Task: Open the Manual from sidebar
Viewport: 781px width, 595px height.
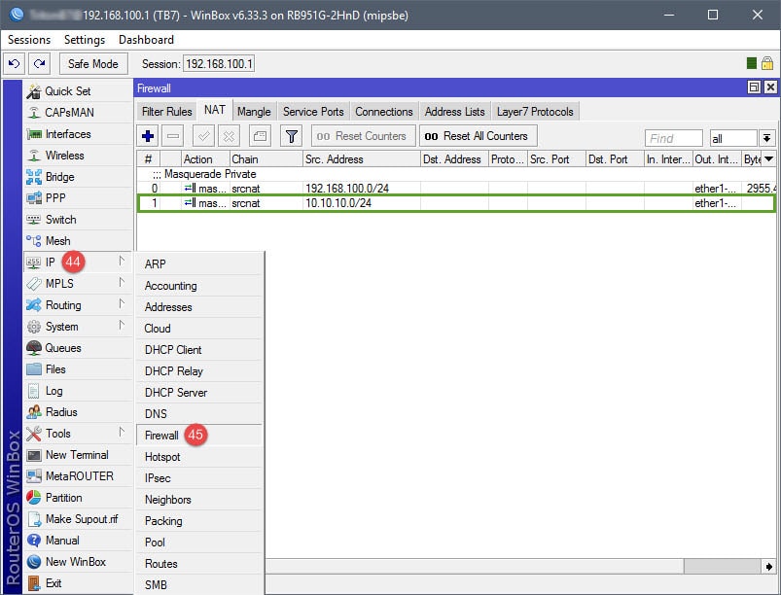Action: click(78, 541)
